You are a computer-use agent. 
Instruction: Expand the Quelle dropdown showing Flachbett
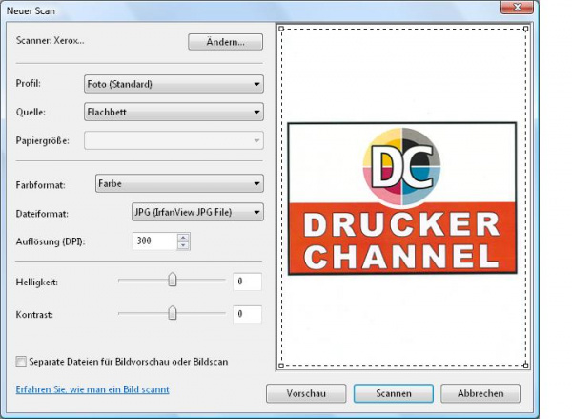tap(174, 112)
